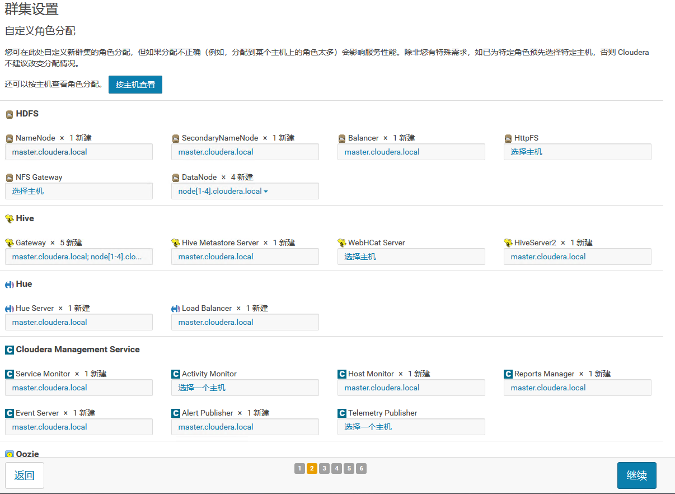Open the Hive Gateway hosts field

click(x=79, y=257)
